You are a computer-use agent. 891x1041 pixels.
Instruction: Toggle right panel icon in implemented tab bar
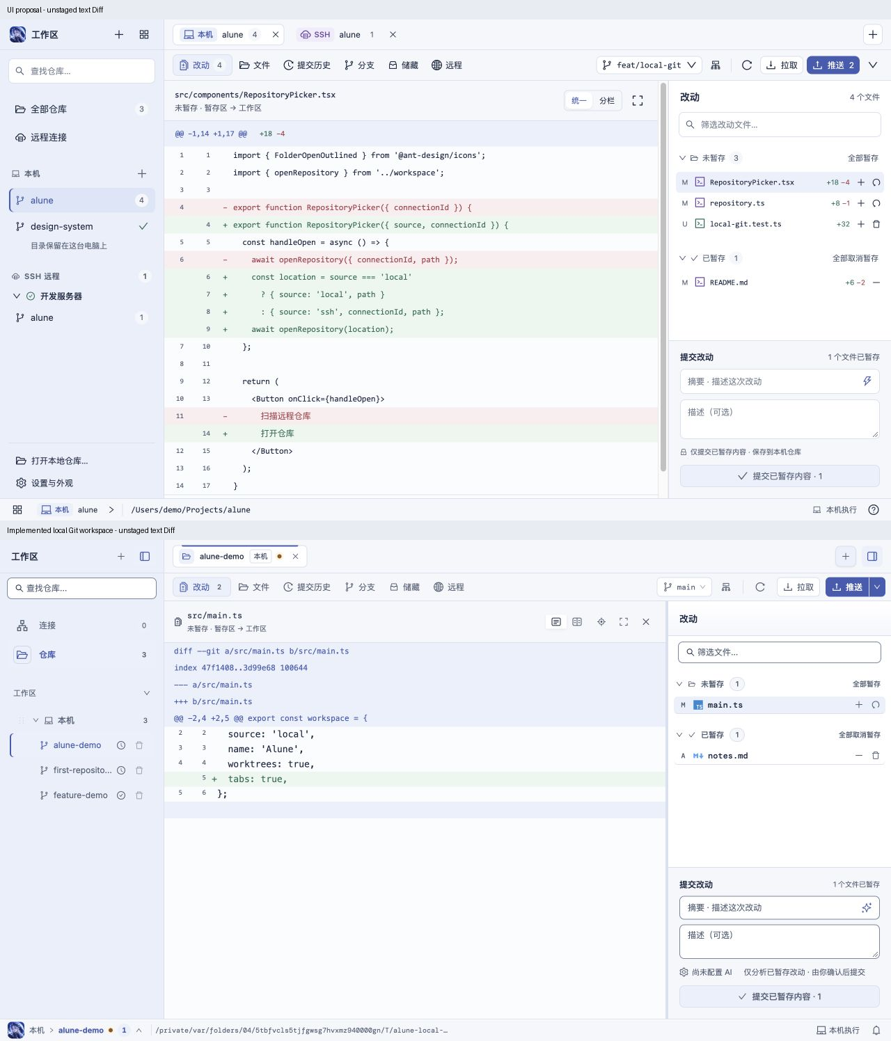point(872,557)
